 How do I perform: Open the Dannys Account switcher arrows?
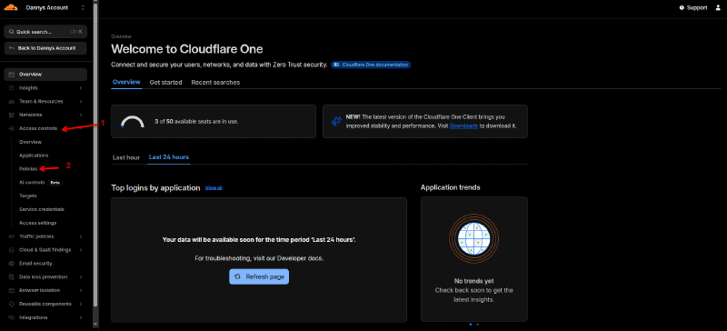pos(83,8)
